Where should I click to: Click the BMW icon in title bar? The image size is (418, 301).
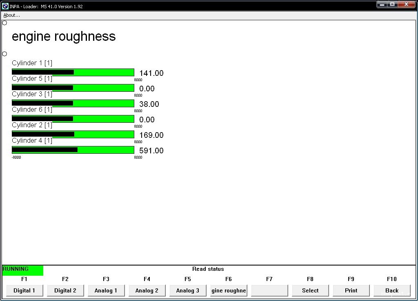[5, 6]
